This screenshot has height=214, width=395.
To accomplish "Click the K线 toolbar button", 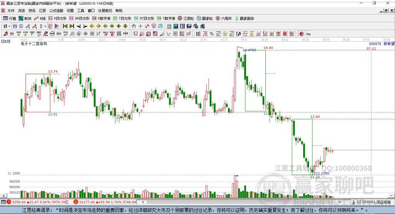I will pyautogui.click(x=40, y=19).
